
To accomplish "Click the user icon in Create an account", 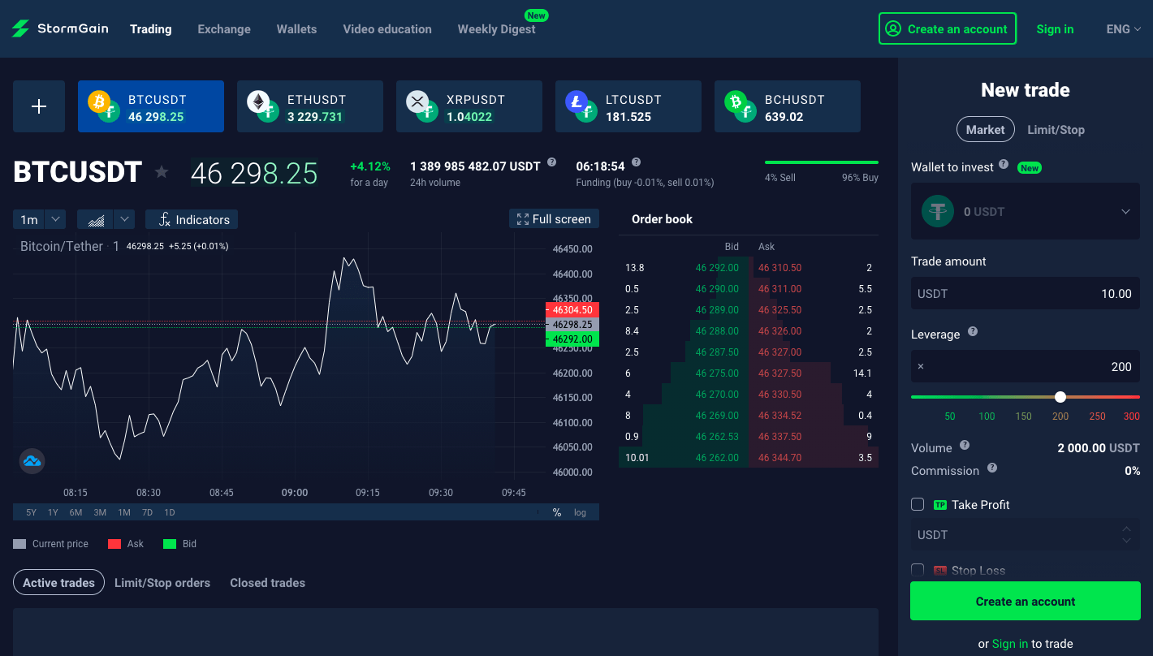I will 893,29.
